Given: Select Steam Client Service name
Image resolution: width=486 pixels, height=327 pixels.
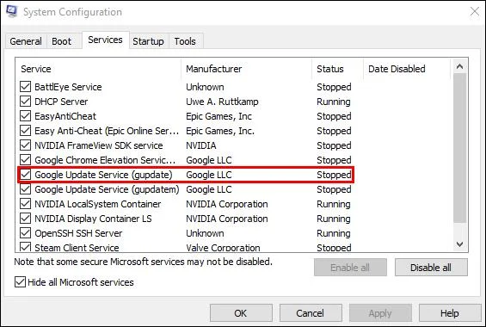Looking at the screenshot, I should pyautogui.click(x=77, y=247).
